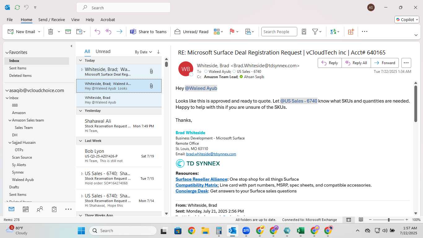
Task: Open File Explorer from taskbar
Action: coord(205,231)
